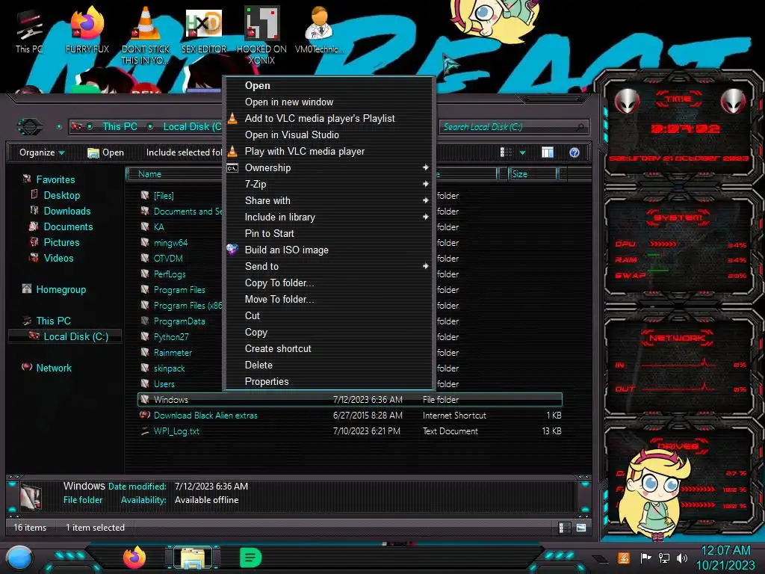Click the Start orb on the taskbar
765x574 pixels.
19,558
